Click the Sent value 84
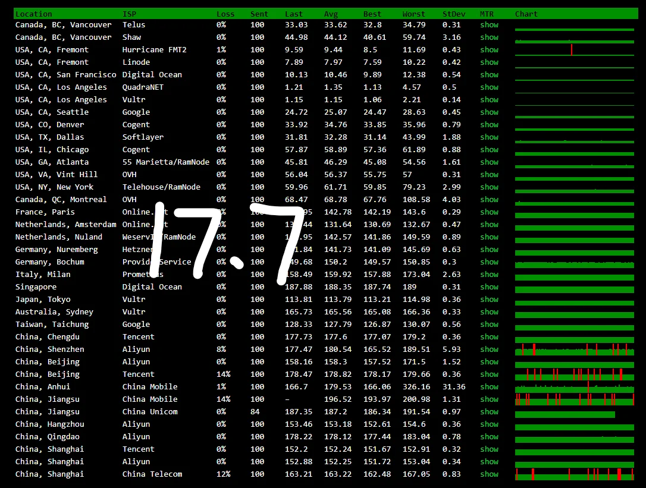 pyautogui.click(x=255, y=411)
